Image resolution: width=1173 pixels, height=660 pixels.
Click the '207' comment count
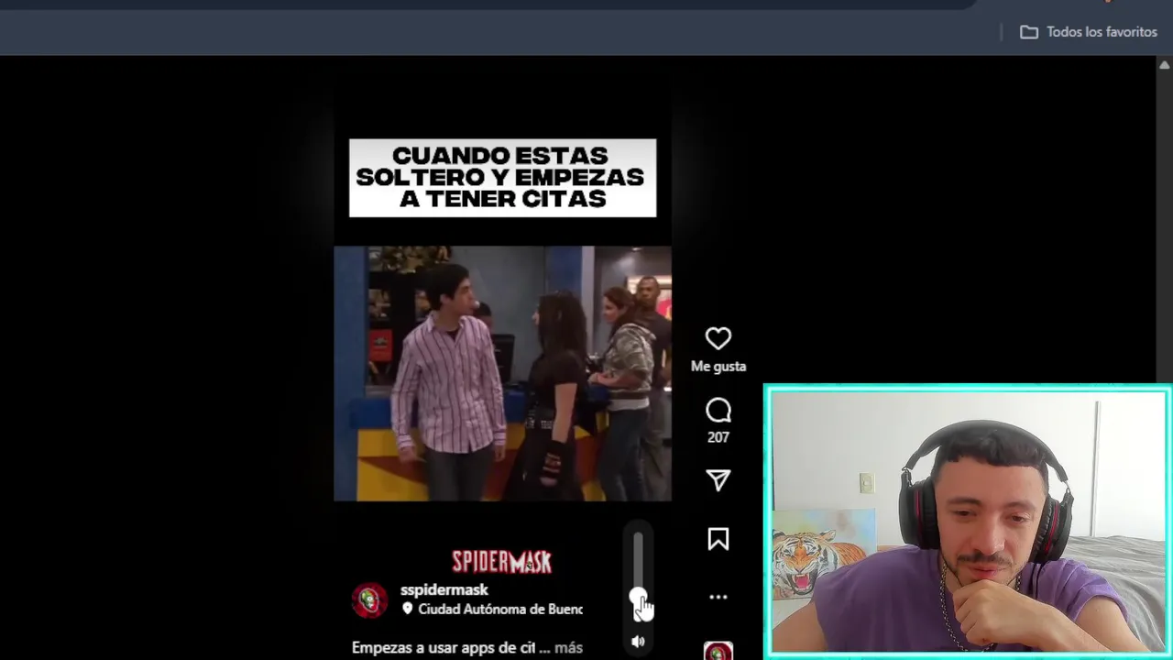718,437
